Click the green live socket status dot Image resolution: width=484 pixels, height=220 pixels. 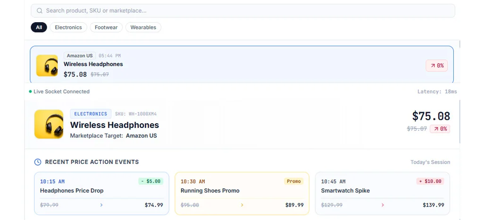click(30, 92)
